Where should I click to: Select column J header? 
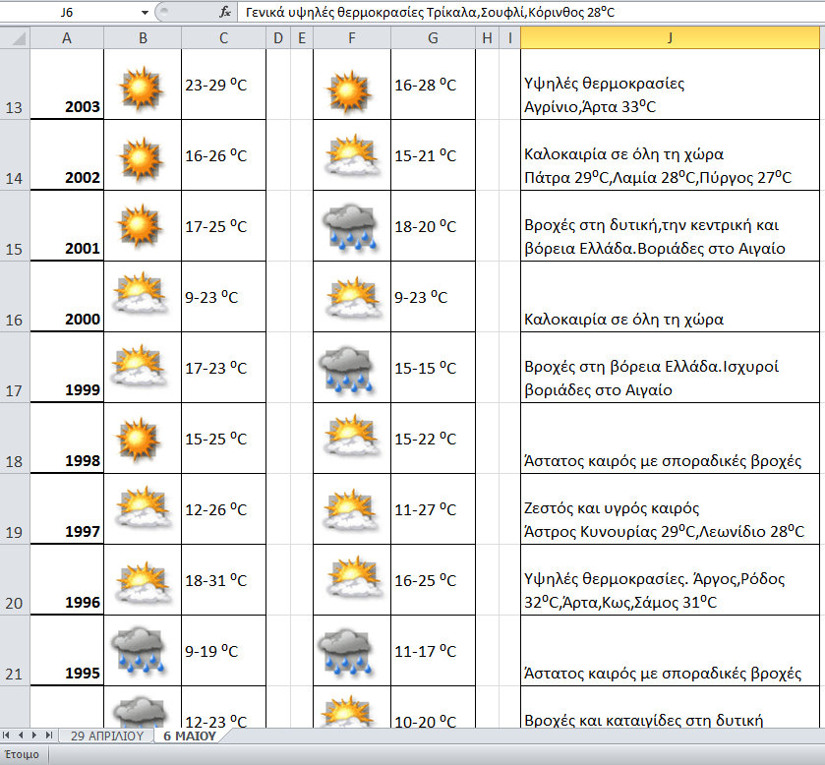[x=670, y=37]
